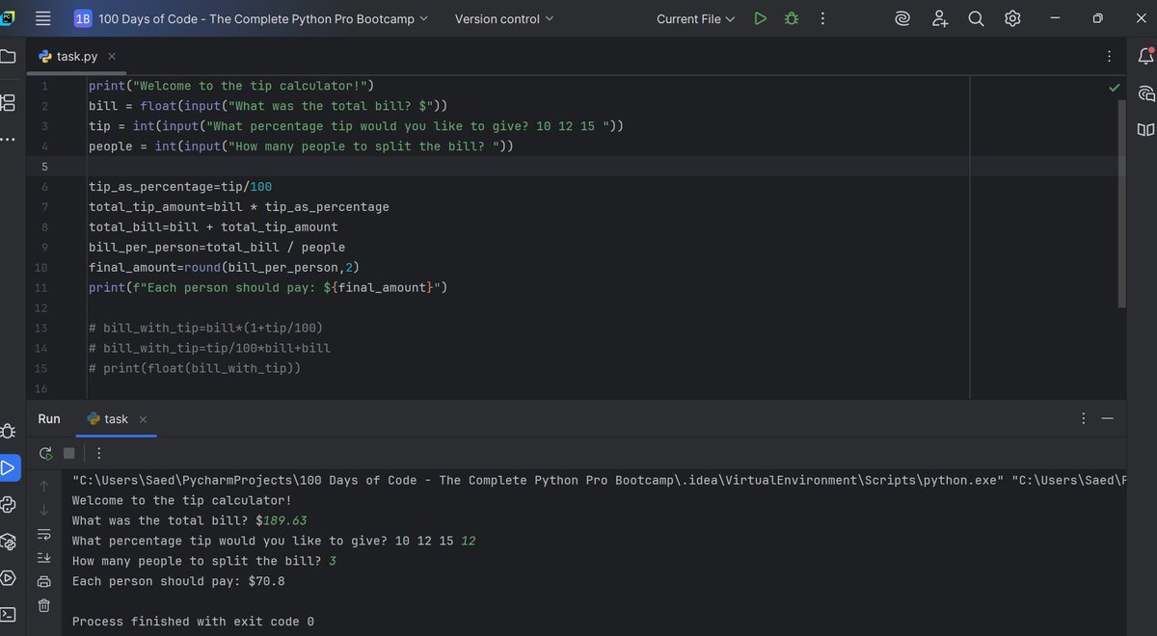This screenshot has height=636, width=1157.
Task: Toggle soft-wrap in the Run console
Action: [44, 534]
